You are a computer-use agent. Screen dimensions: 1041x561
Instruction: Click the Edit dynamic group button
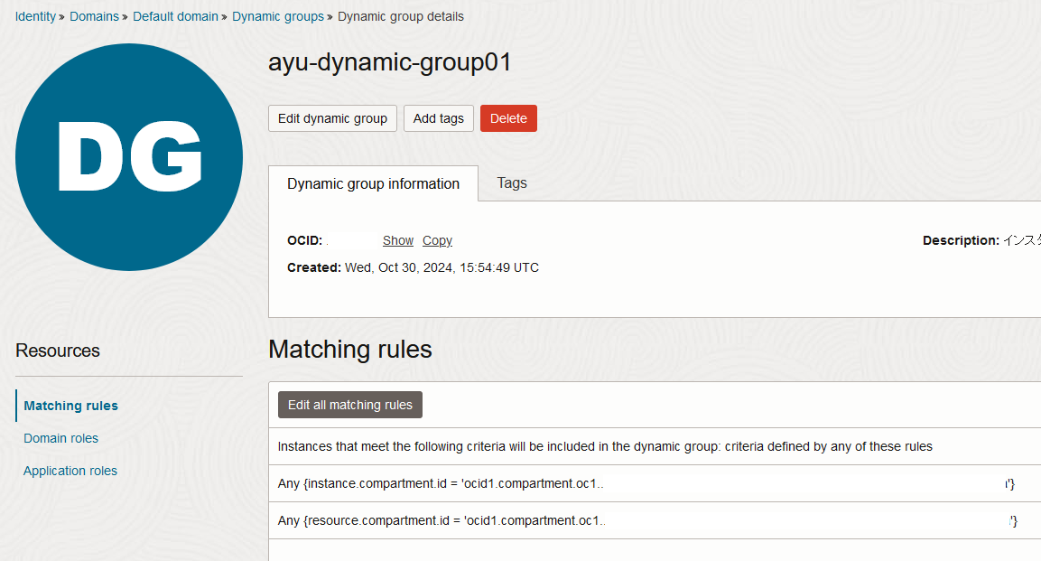pyautogui.click(x=332, y=117)
